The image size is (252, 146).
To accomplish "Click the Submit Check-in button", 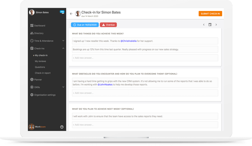I will [210, 14].
